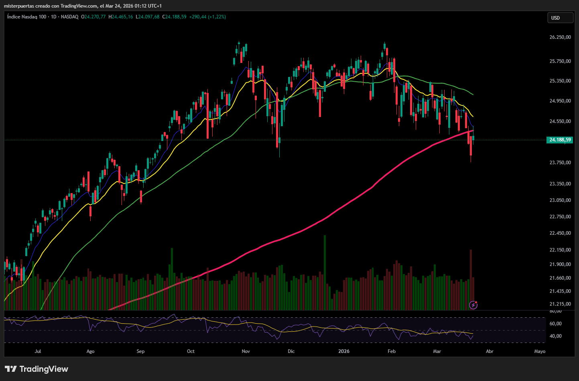
Task: Click the 22.150,00 price axis label
Action: 560,250
